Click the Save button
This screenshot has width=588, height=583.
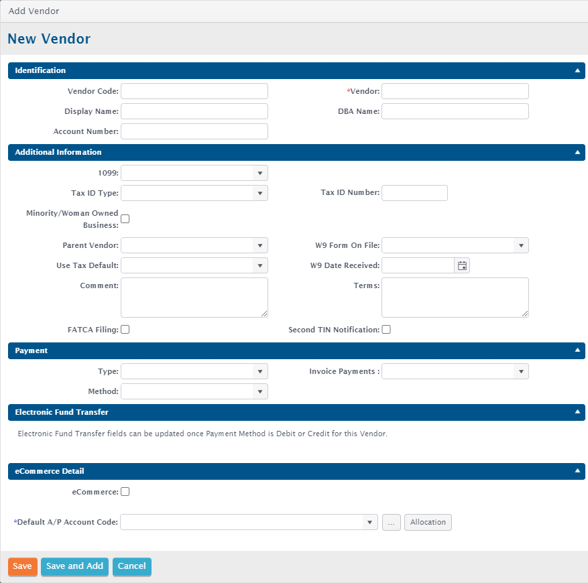[x=23, y=566]
